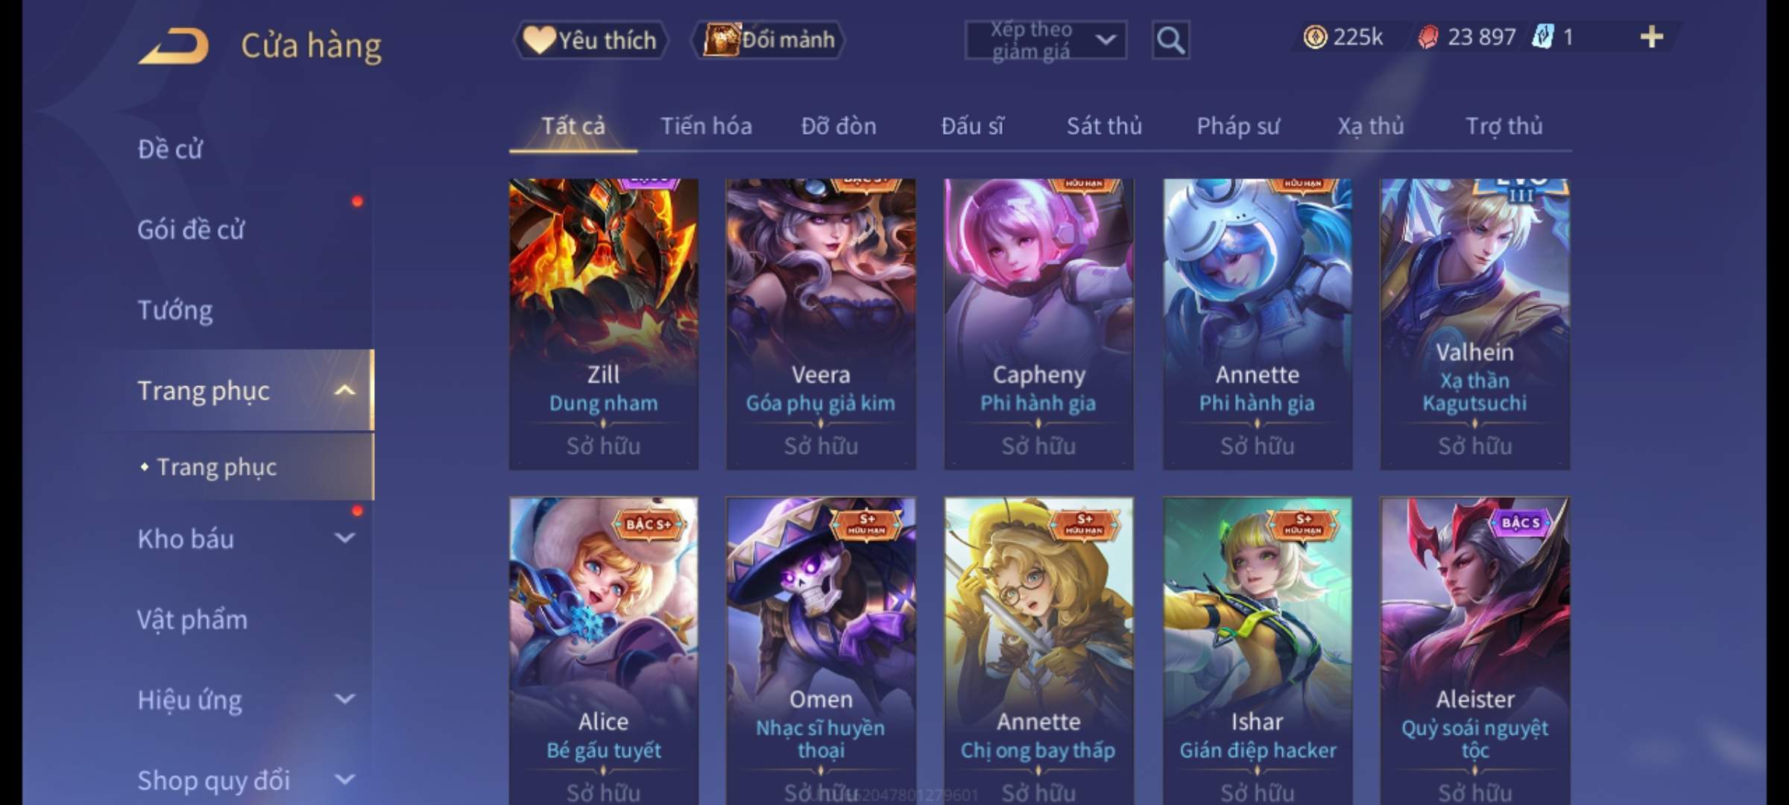Expand the Kho báu section

344,538
